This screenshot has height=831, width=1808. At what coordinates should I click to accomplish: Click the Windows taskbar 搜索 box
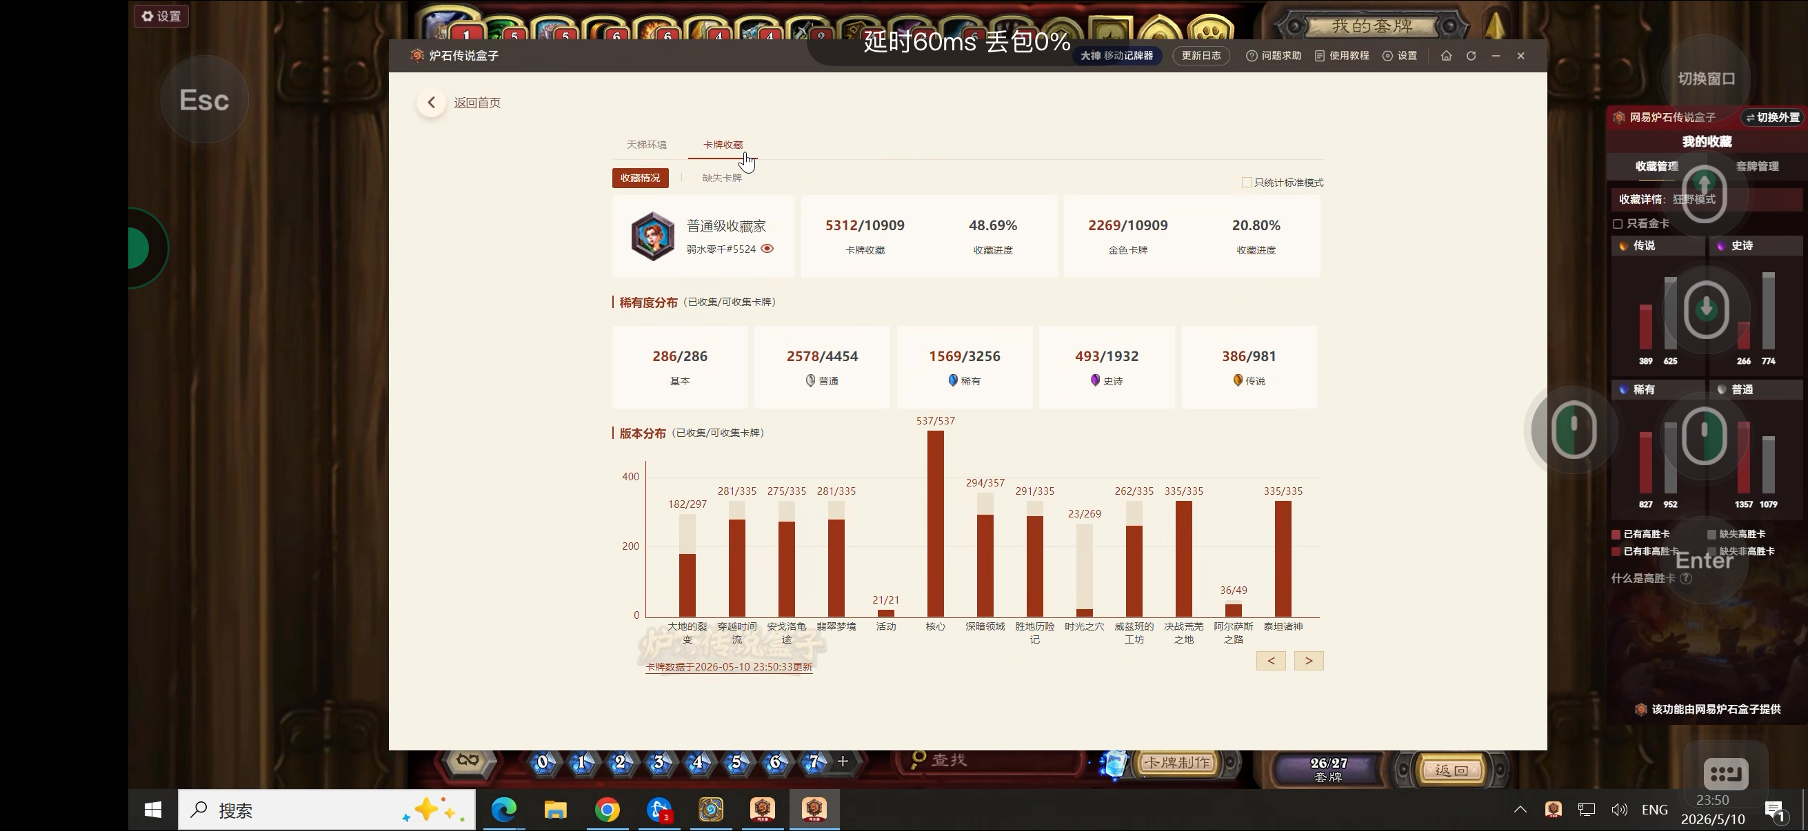click(x=327, y=810)
